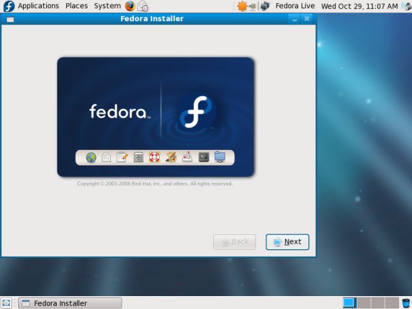
Task: Launch Firefox from the top panel
Action: point(130,6)
